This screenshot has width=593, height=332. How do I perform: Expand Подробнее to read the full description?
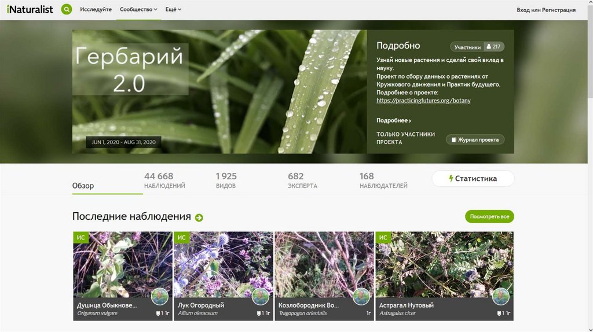pos(394,120)
